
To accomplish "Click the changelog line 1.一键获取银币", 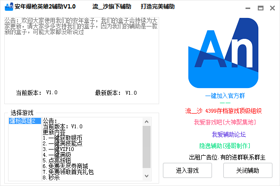I will [62, 138].
